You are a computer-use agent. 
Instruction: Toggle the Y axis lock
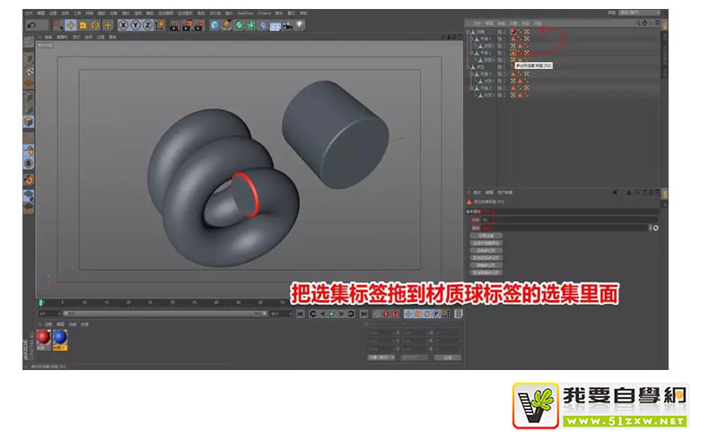(136, 25)
